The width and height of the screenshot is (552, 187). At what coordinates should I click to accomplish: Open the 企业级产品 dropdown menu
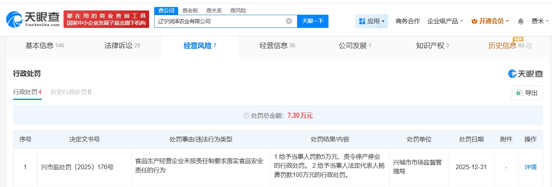pos(445,21)
